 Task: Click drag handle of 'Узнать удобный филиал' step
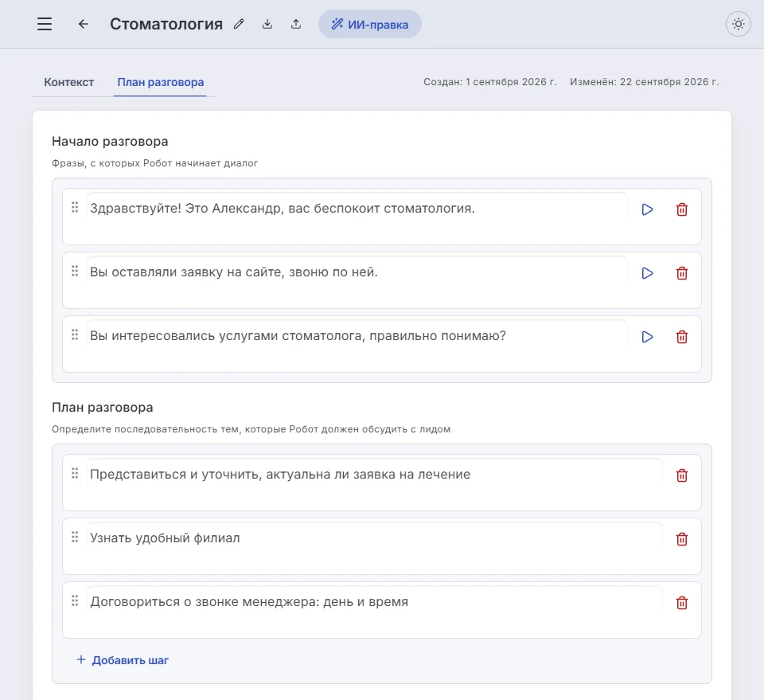pos(75,538)
